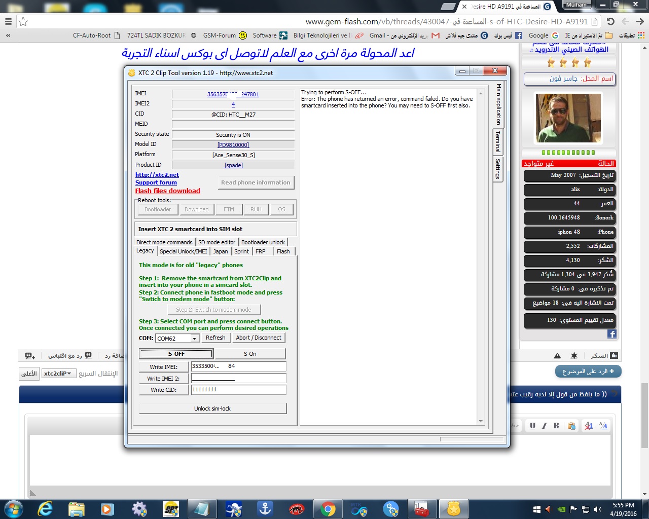Image resolution: width=649 pixels, height=519 pixels.
Task: Open the http://xtc2.net link
Action: (157, 175)
